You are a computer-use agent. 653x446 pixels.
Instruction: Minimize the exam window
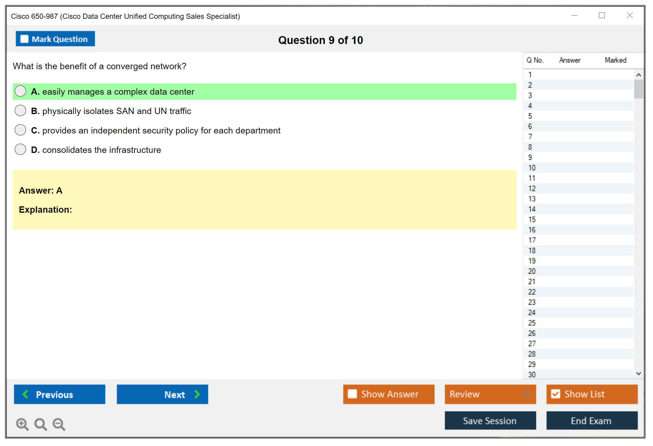(x=574, y=15)
